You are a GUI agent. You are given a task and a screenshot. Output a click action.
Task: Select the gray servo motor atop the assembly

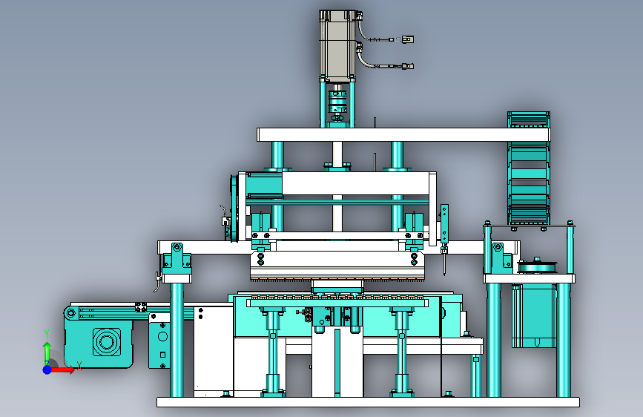click(x=337, y=45)
